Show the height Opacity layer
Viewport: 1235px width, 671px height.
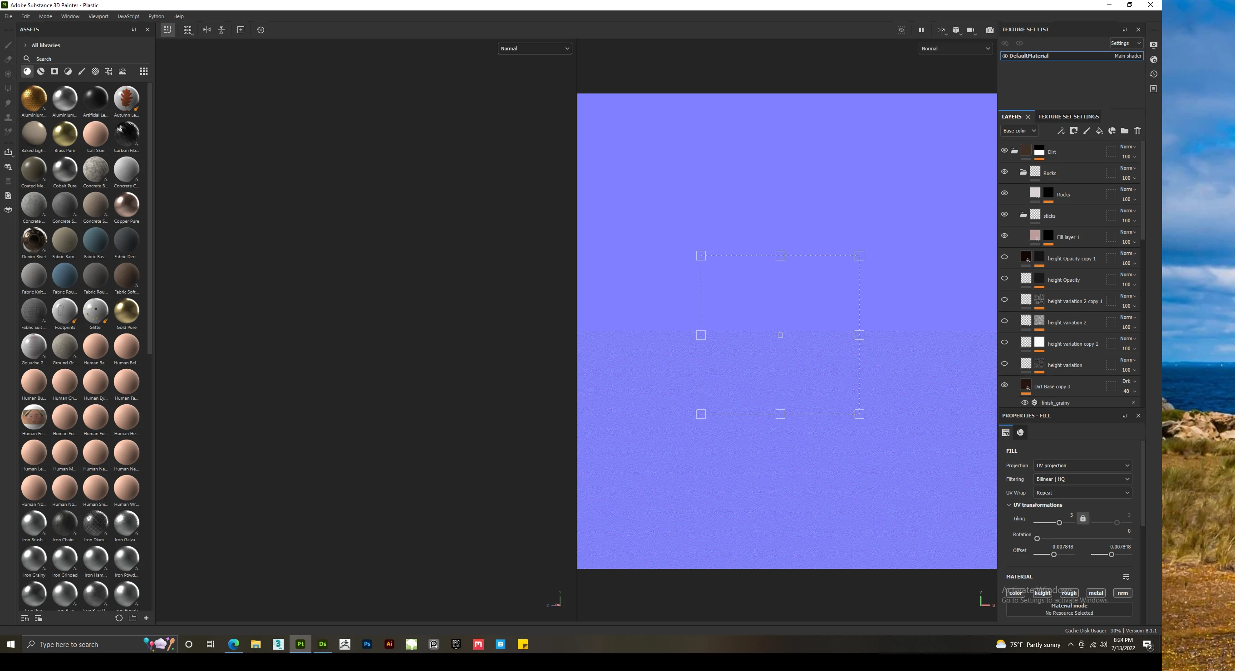[1004, 279]
